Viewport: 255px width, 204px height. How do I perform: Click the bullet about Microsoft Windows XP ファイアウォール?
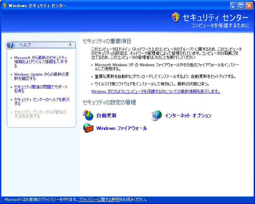pos(167,67)
